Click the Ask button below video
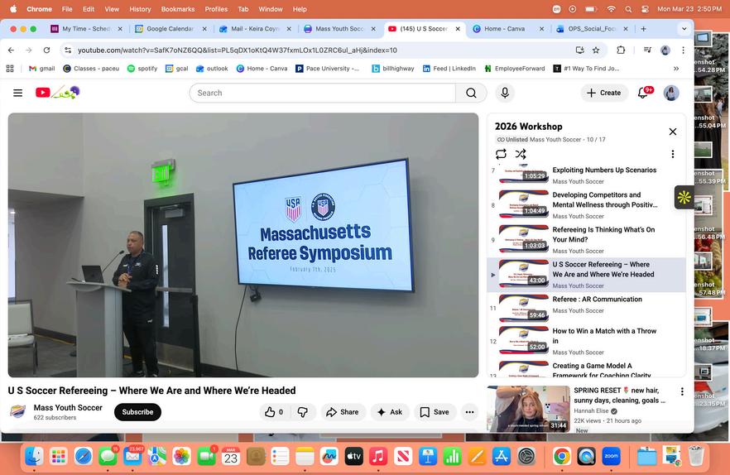Viewport: 730px width, 475px height. pyautogui.click(x=390, y=412)
